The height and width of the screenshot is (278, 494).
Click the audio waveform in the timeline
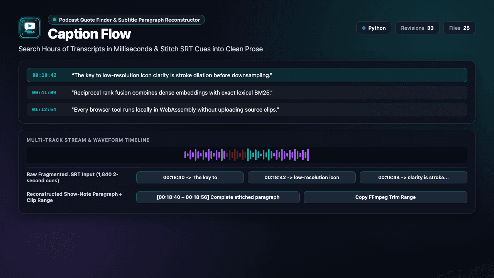pos(247,155)
